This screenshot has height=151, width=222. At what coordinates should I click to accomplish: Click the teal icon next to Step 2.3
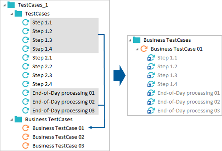point(26,75)
